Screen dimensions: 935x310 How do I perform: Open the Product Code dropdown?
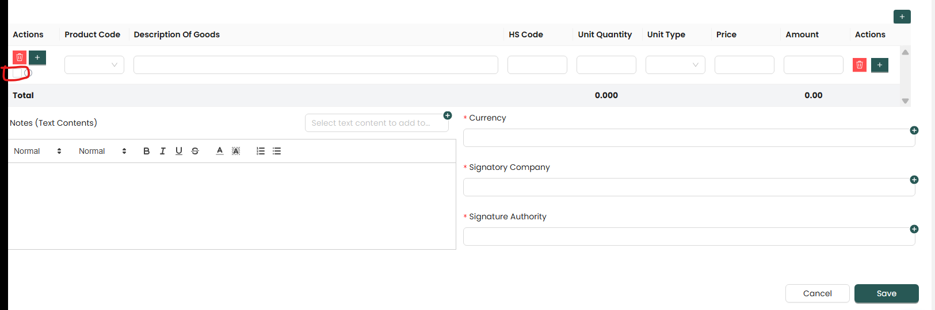click(x=94, y=65)
